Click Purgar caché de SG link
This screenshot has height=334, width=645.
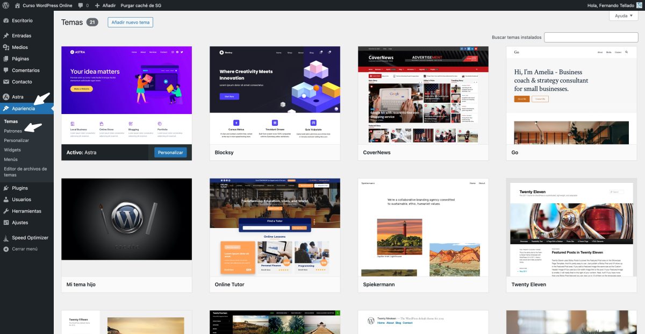tap(141, 5)
